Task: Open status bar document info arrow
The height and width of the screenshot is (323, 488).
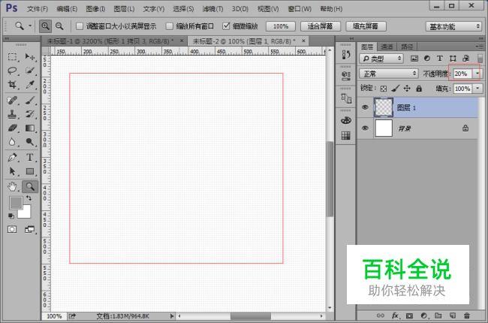Action: click(x=172, y=316)
